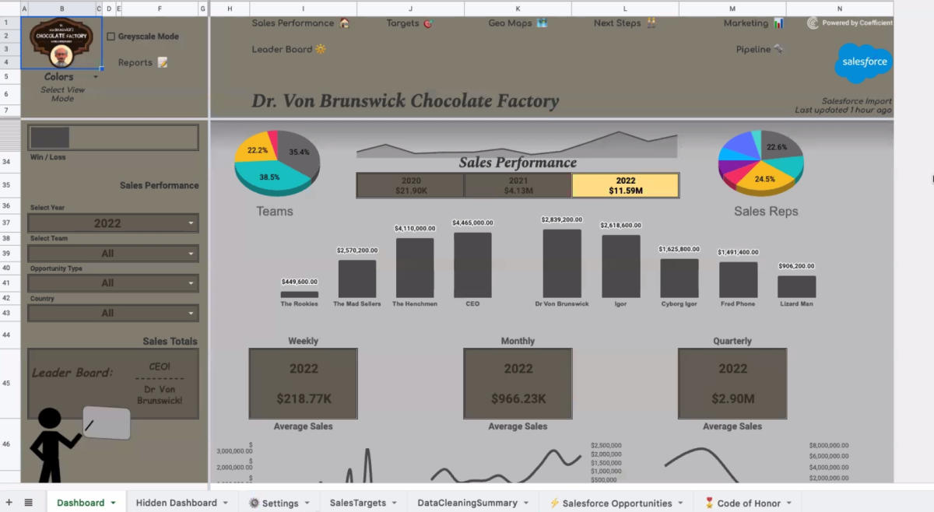Open the Salesforce Opportunities sheet tab
Screen dimensions: 934x512
[x=616, y=503]
